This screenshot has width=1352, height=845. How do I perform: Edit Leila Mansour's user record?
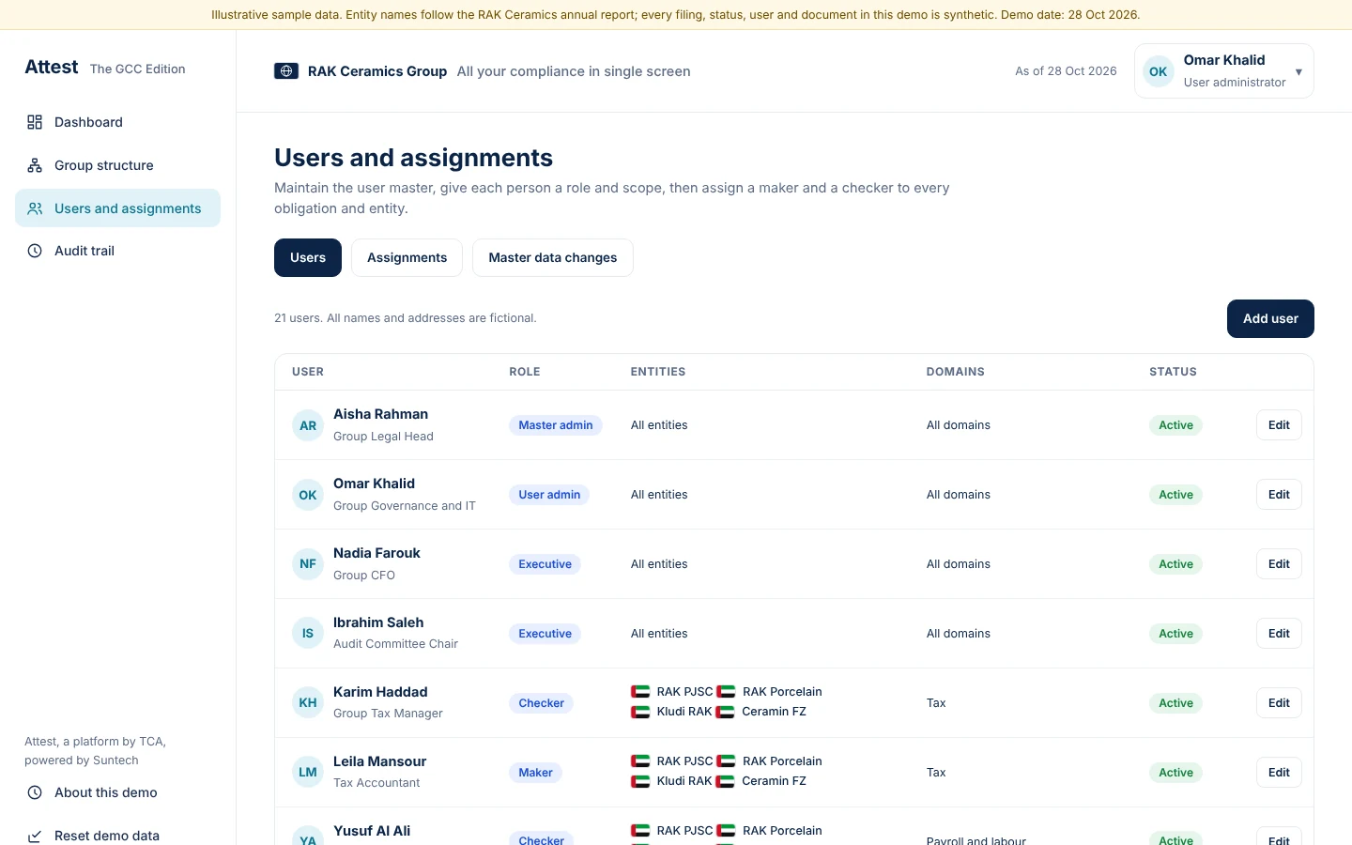point(1279,773)
